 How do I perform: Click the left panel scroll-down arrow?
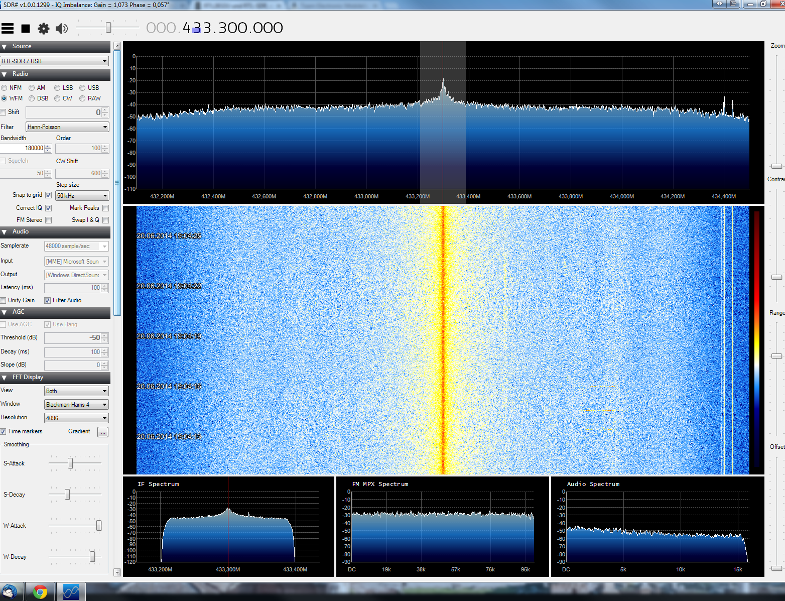pyautogui.click(x=117, y=572)
